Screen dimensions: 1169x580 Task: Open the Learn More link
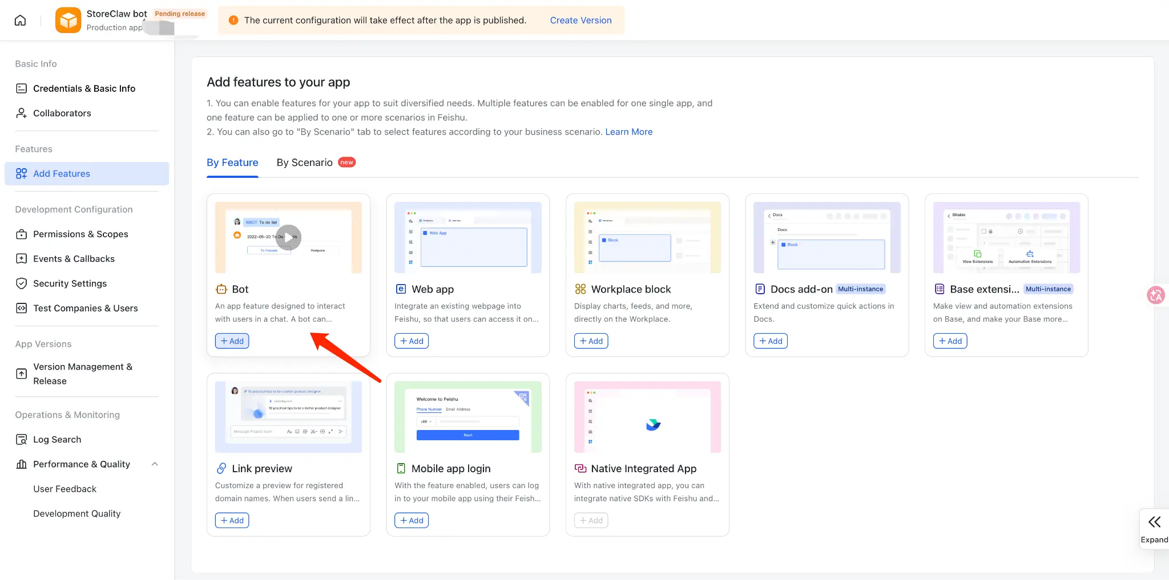pyautogui.click(x=628, y=132)
